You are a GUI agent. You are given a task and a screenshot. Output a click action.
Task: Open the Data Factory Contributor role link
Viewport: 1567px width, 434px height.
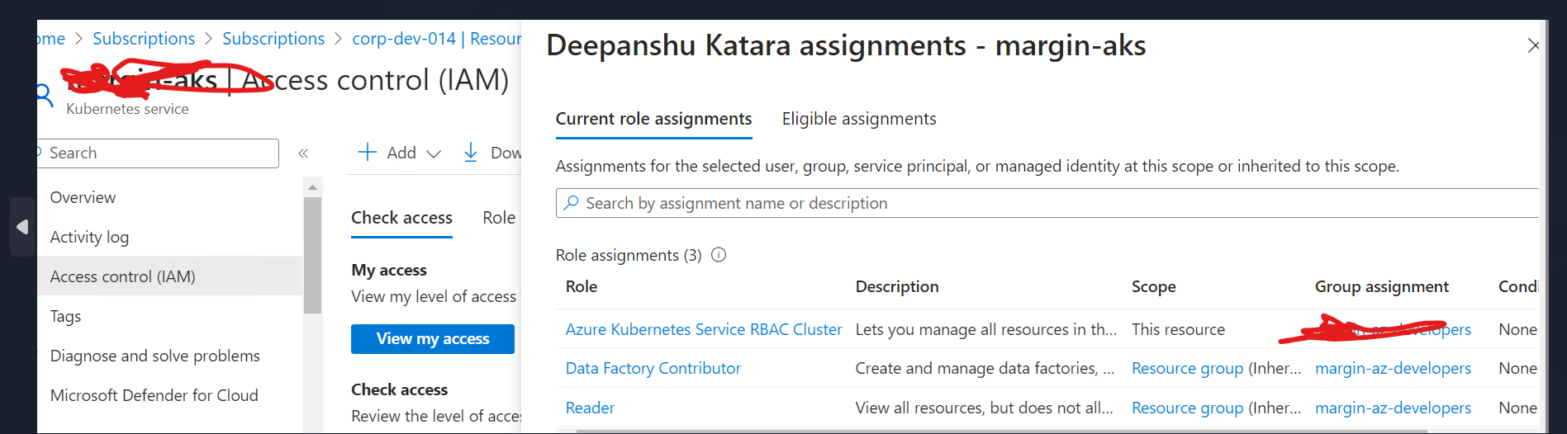tap(653, 368)
